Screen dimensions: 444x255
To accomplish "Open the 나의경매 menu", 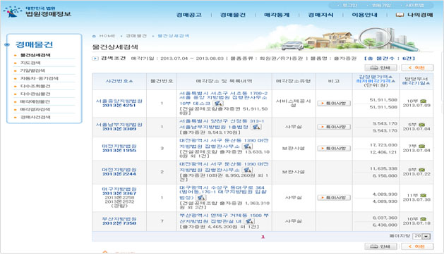I will click(x=420, y=15).
